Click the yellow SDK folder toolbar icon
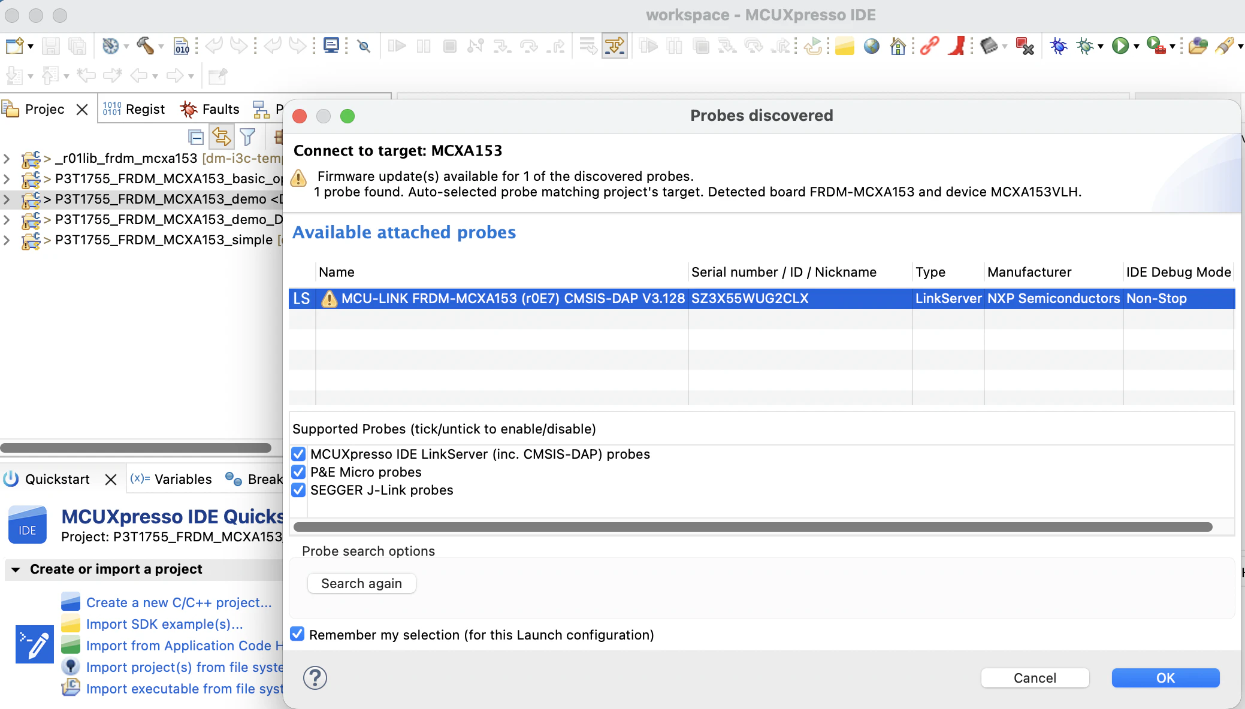Image resolution: width=1245 pixels, height=709 pixels. click(844, 46)
